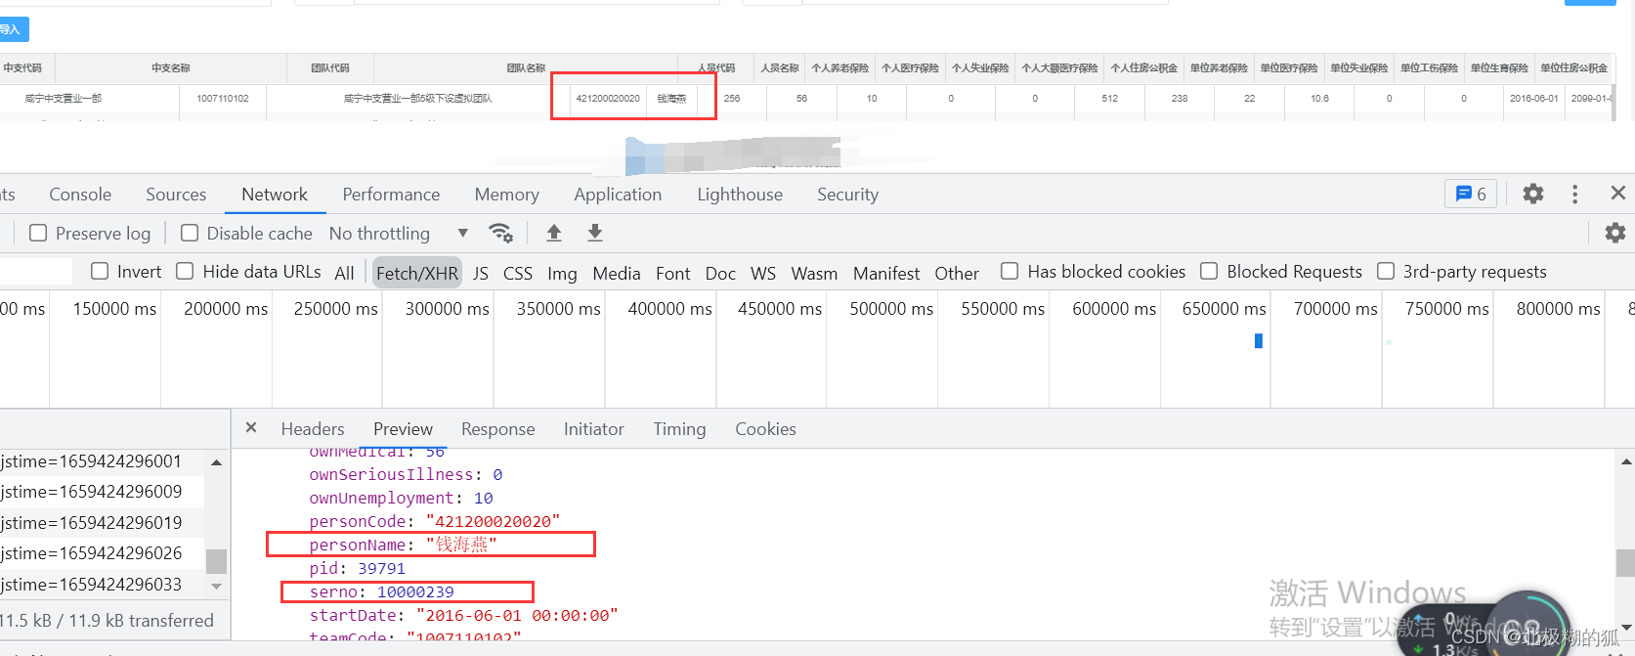1635x656 pixels.
Task: Click the startDate value in preview
Action: pyautogui.click(x=517, y=615)
